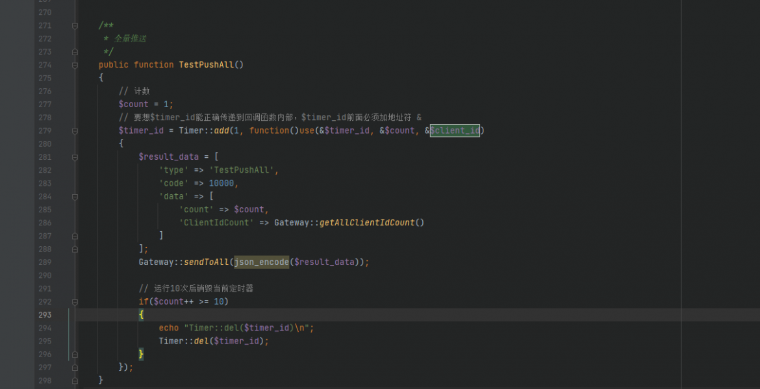Click the current line number 293

[45, 315]
